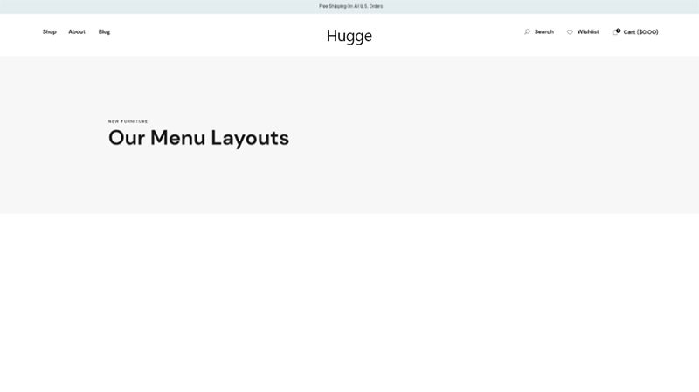
Task: Click the word Layouts in heading
Action: point(250,139)
